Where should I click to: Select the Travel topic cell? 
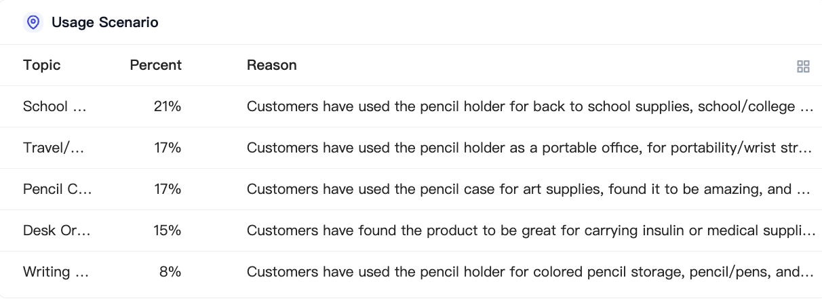pos(54,148)
